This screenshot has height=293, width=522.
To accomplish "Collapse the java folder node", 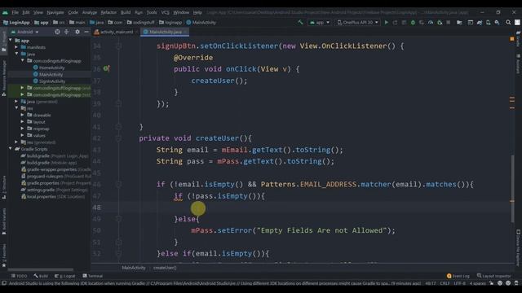I will (16, 54).
